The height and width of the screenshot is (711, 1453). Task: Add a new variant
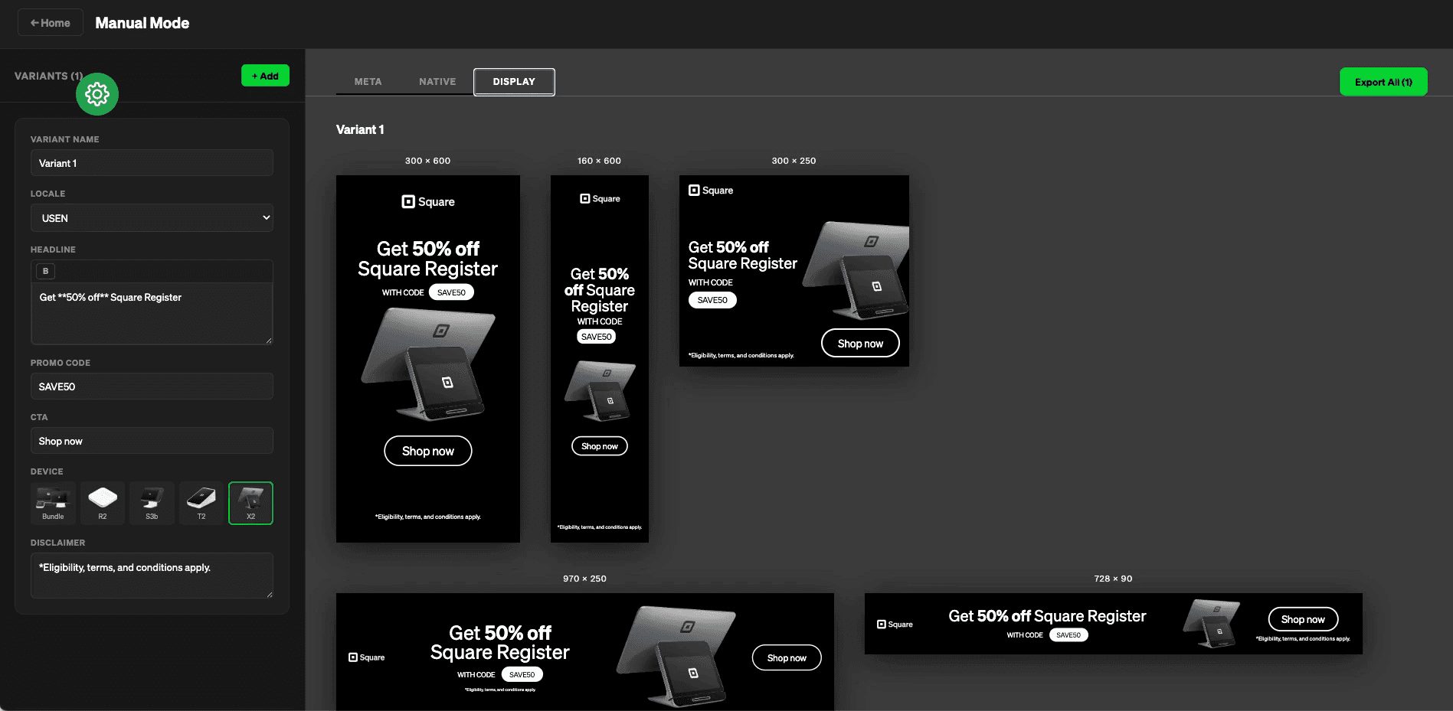tap(265, 76)
